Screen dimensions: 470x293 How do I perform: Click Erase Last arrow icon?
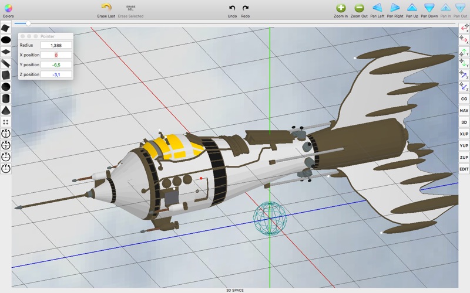pos(106,8)
